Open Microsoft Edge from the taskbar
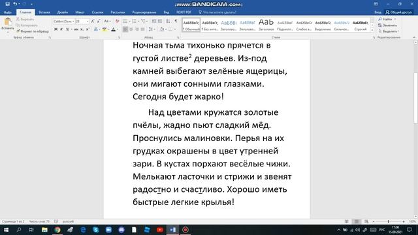 coord(83,230)
